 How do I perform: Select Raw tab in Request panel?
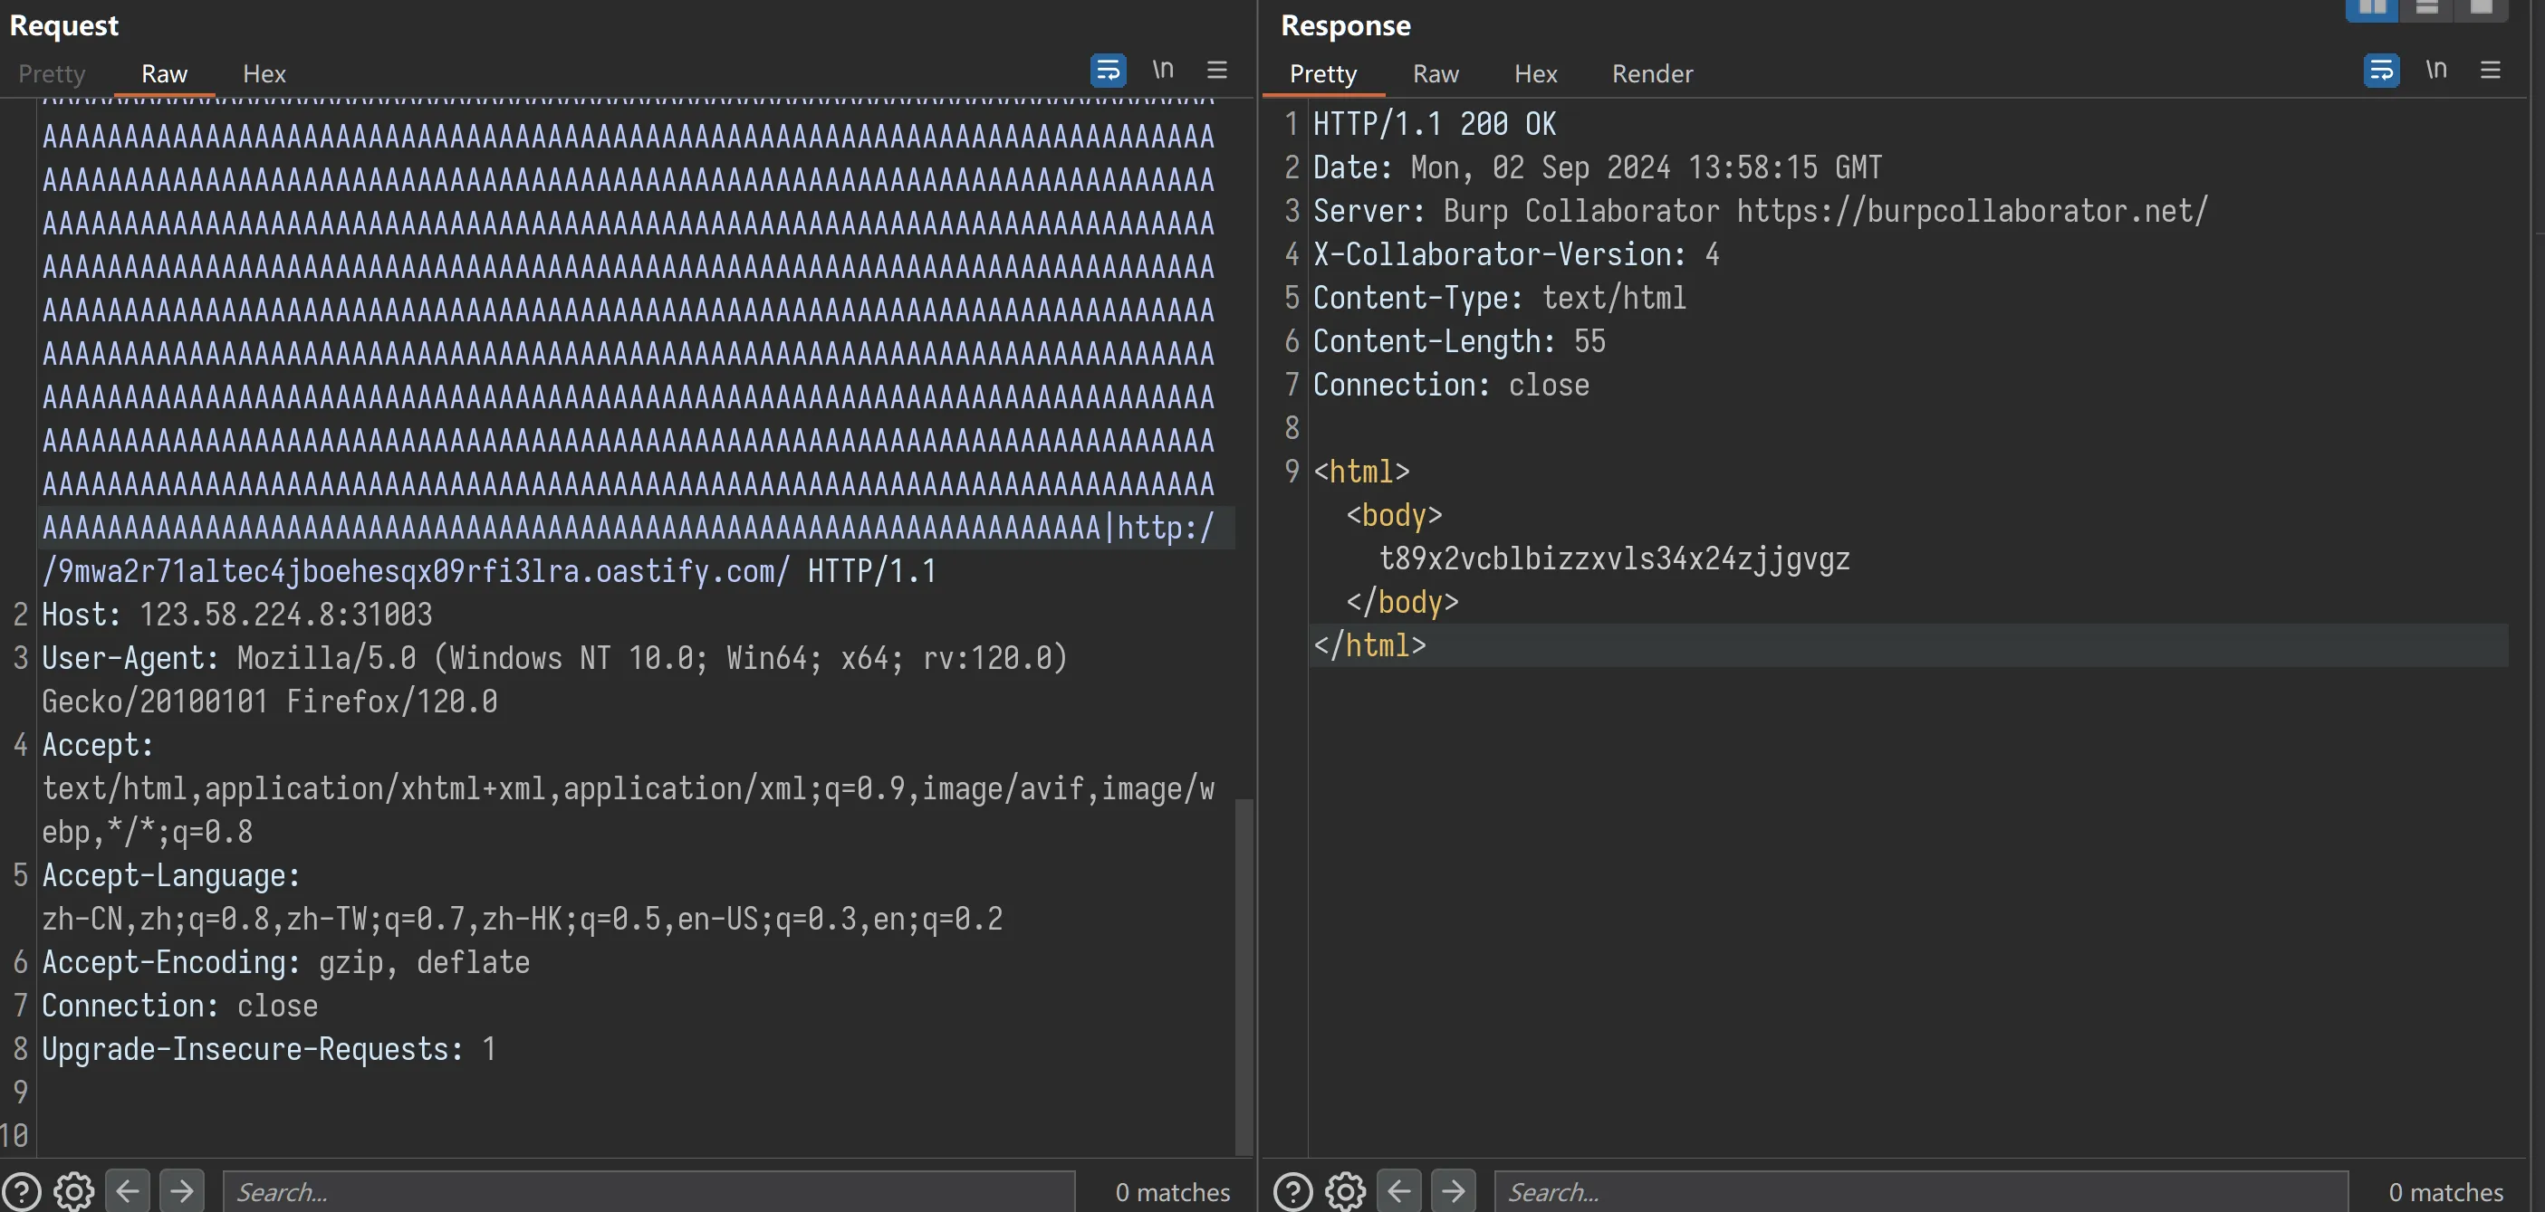pos(164,74)
